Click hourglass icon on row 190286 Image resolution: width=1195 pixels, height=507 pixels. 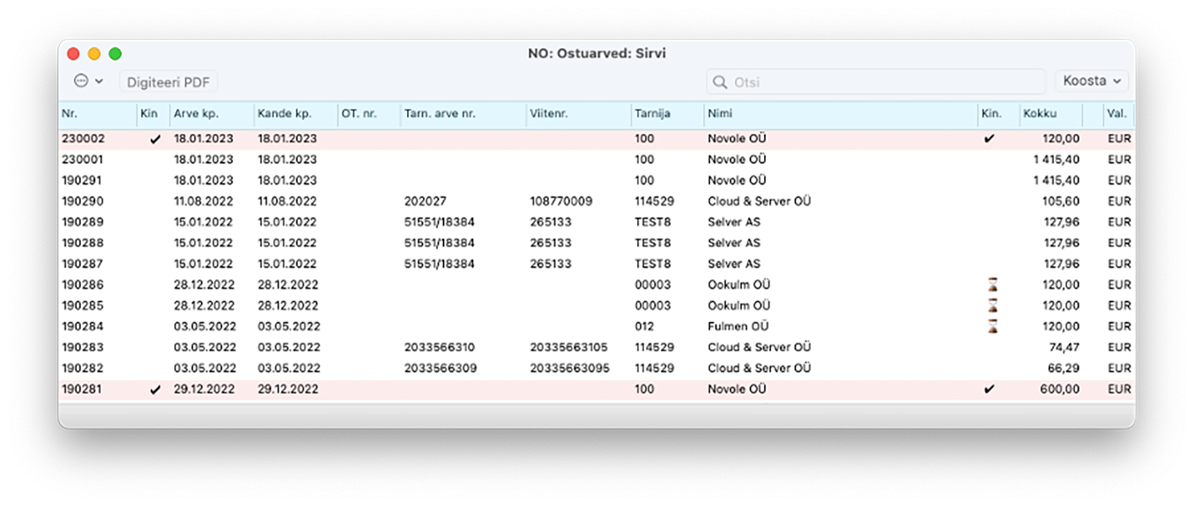tap(993, 284)
